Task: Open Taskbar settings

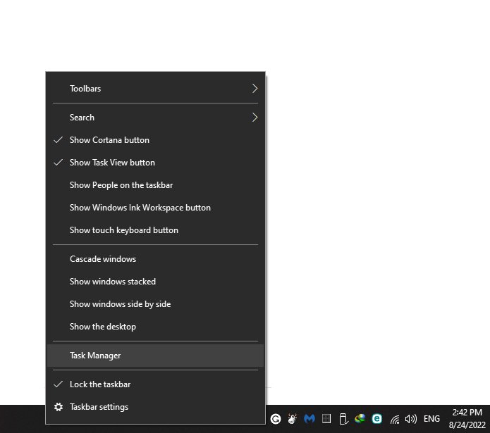Action: point(155,407)
